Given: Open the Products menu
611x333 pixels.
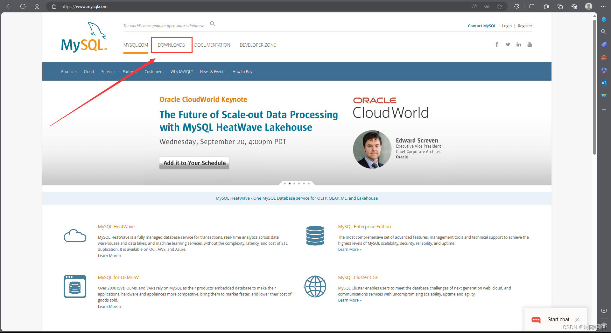Looking at the screenshot, I should 69,72.
